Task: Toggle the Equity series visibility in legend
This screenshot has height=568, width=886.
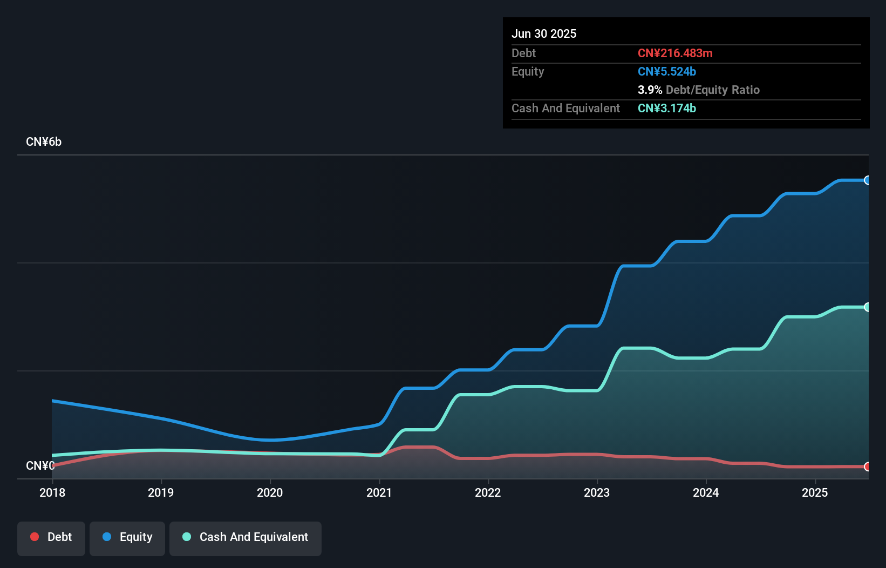Action: point(127,538)
